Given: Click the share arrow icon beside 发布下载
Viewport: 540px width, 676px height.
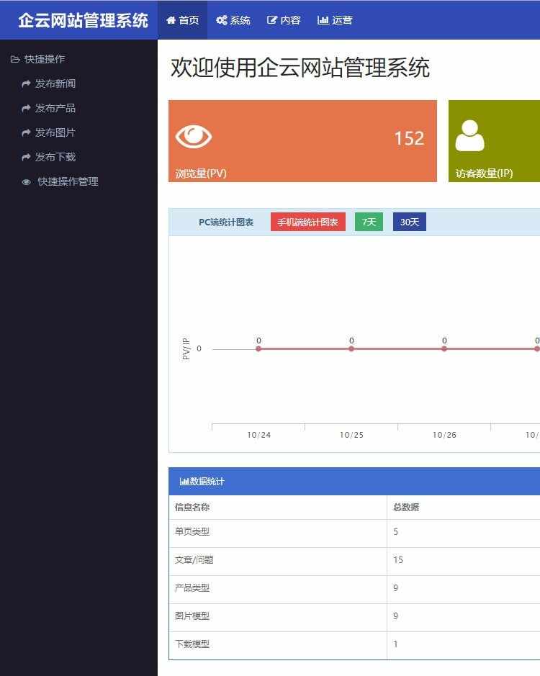Looking at the screenshot, I should pyautogui.click(x=27, y=157).
